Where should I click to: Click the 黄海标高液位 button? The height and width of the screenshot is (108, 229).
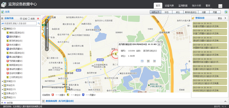click(191, 12)
